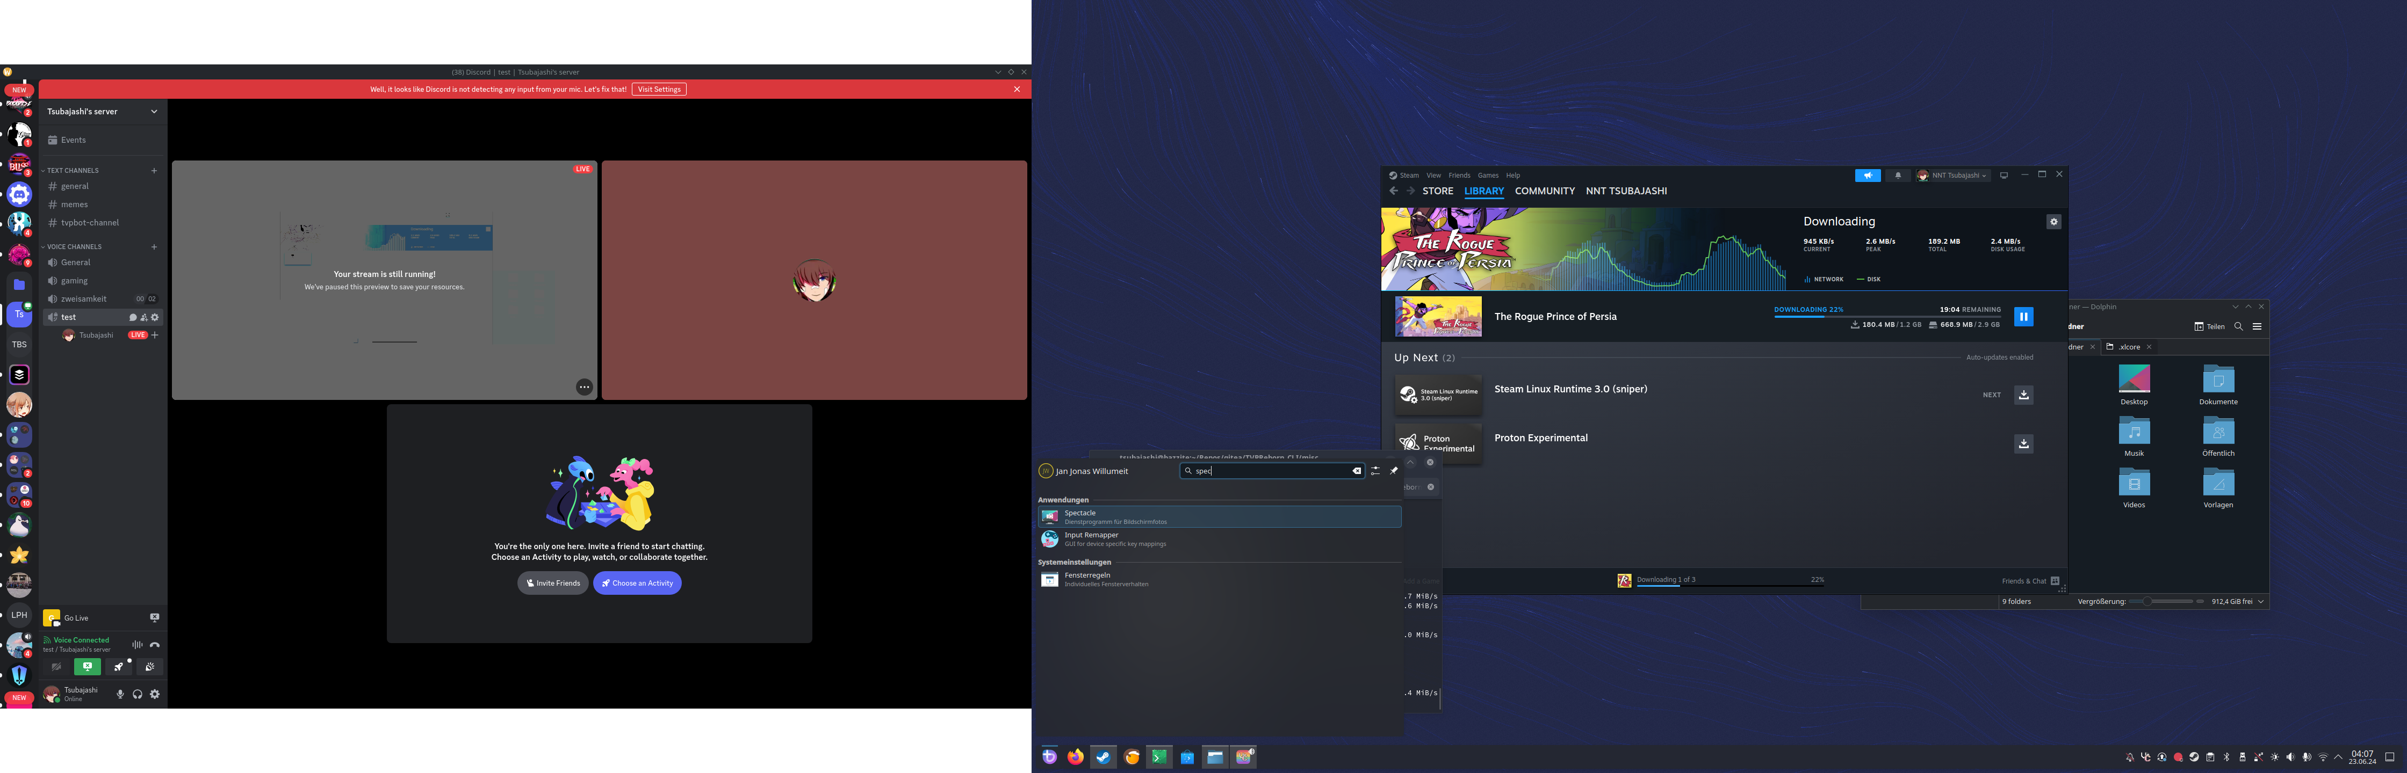Open the Steam Games menu

[1488, 176]
